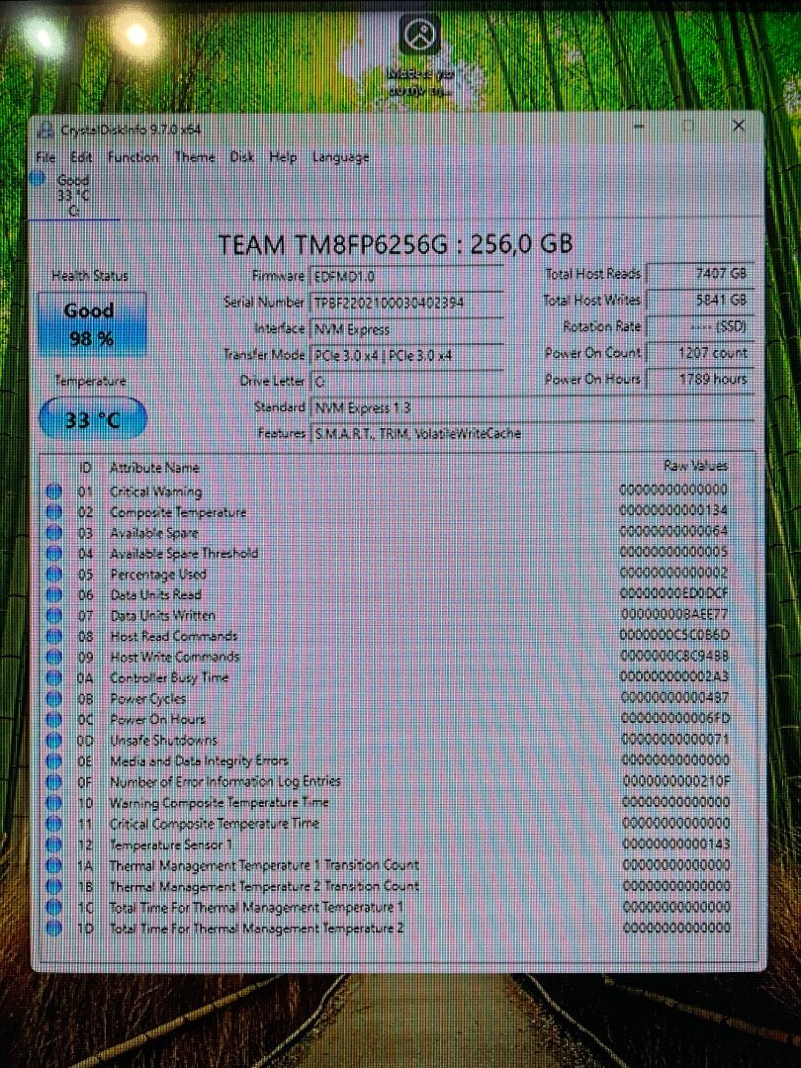The width and height of the screenshot is (801, 1068).
Task: Open the Disk menu
Action: tap(242, 157)
